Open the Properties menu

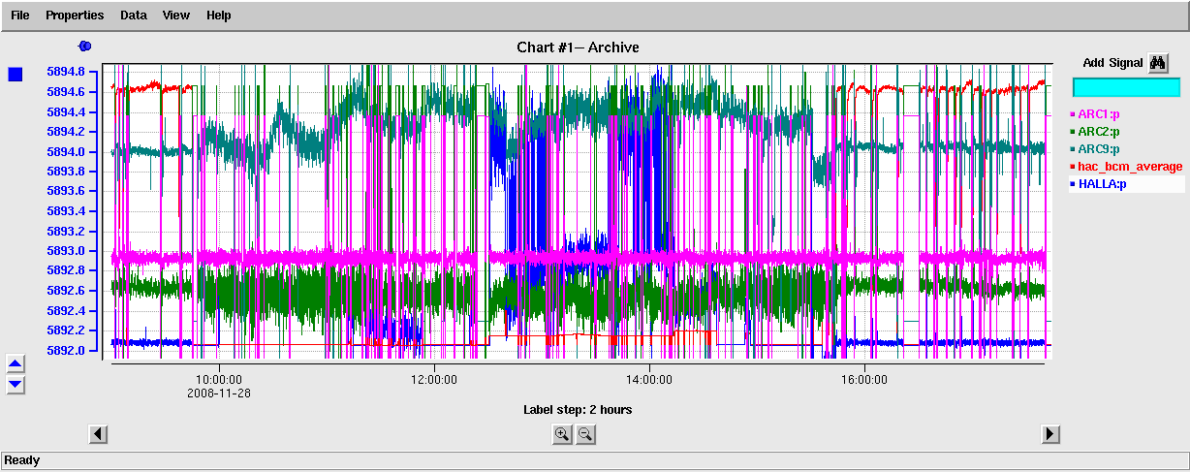(75, 16)
